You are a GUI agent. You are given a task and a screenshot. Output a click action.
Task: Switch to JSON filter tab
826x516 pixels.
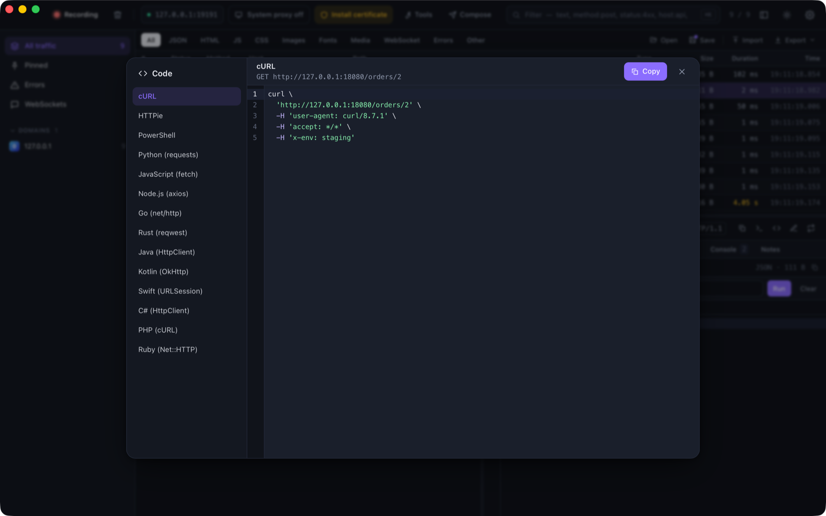(178, 40)
